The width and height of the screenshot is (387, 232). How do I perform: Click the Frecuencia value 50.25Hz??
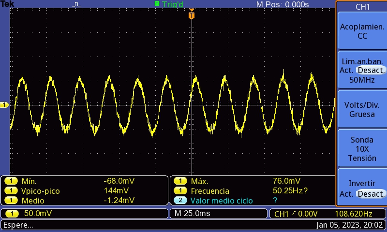pos(290,191)
